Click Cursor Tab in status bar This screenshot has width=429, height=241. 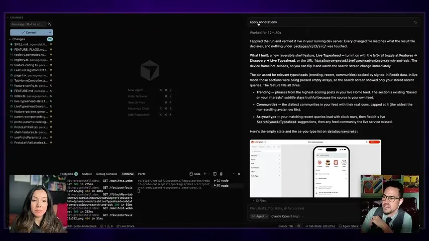[x=286, y=226]
